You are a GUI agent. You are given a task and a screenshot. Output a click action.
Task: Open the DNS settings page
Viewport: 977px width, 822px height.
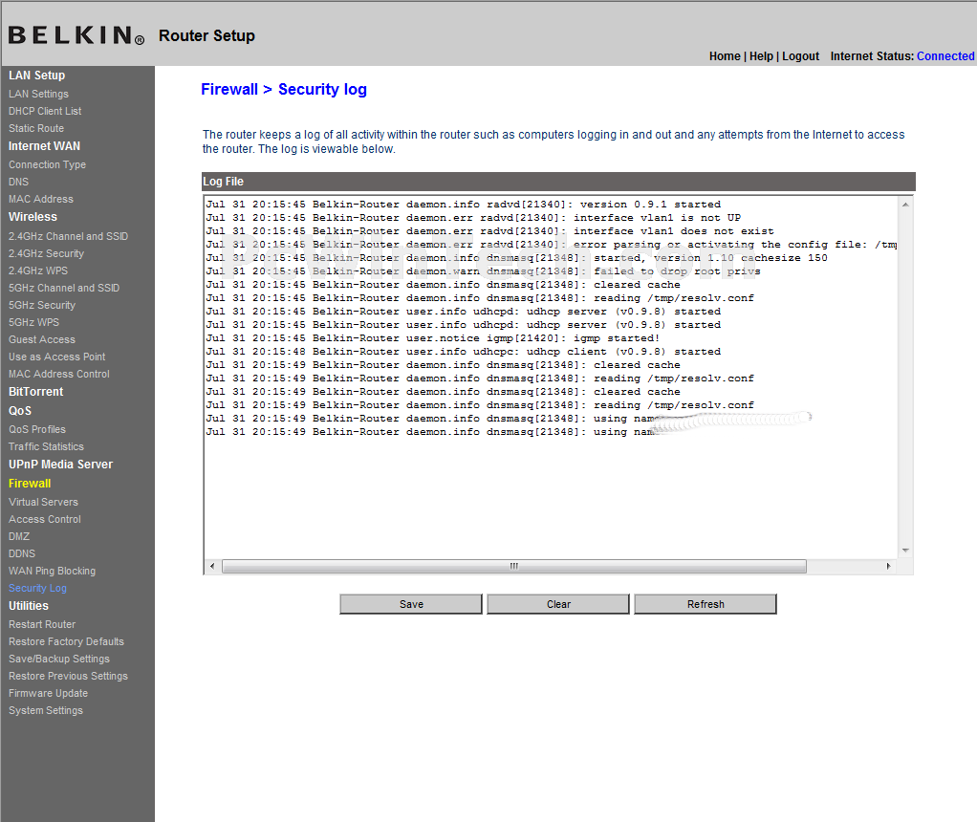point(19,182)
